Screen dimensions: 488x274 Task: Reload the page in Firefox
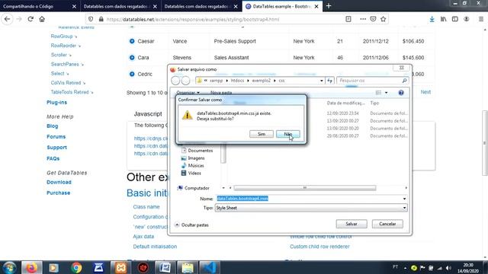pos(30,19)
